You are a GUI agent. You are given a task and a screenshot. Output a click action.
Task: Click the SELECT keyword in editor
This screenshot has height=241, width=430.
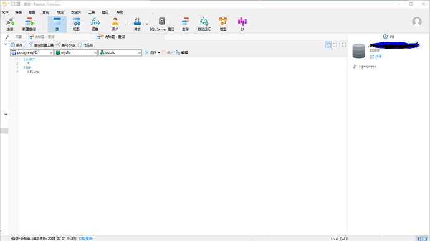click(29, 59)
